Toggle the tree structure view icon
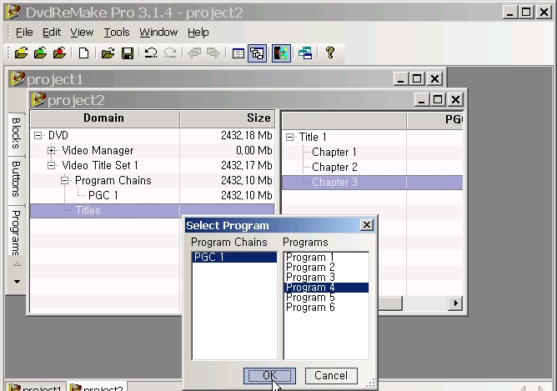The height and width of the screenshot is (391, 557). point(257,53)
